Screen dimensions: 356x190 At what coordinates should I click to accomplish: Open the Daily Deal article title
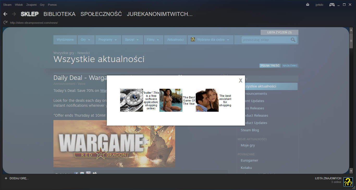click(x=80, y=78)
